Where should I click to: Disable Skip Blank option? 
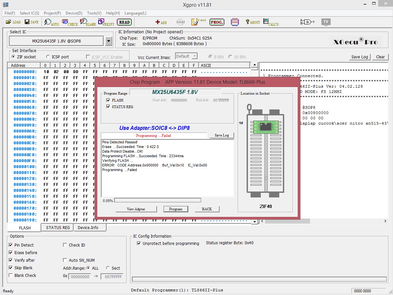pos(11,268)
